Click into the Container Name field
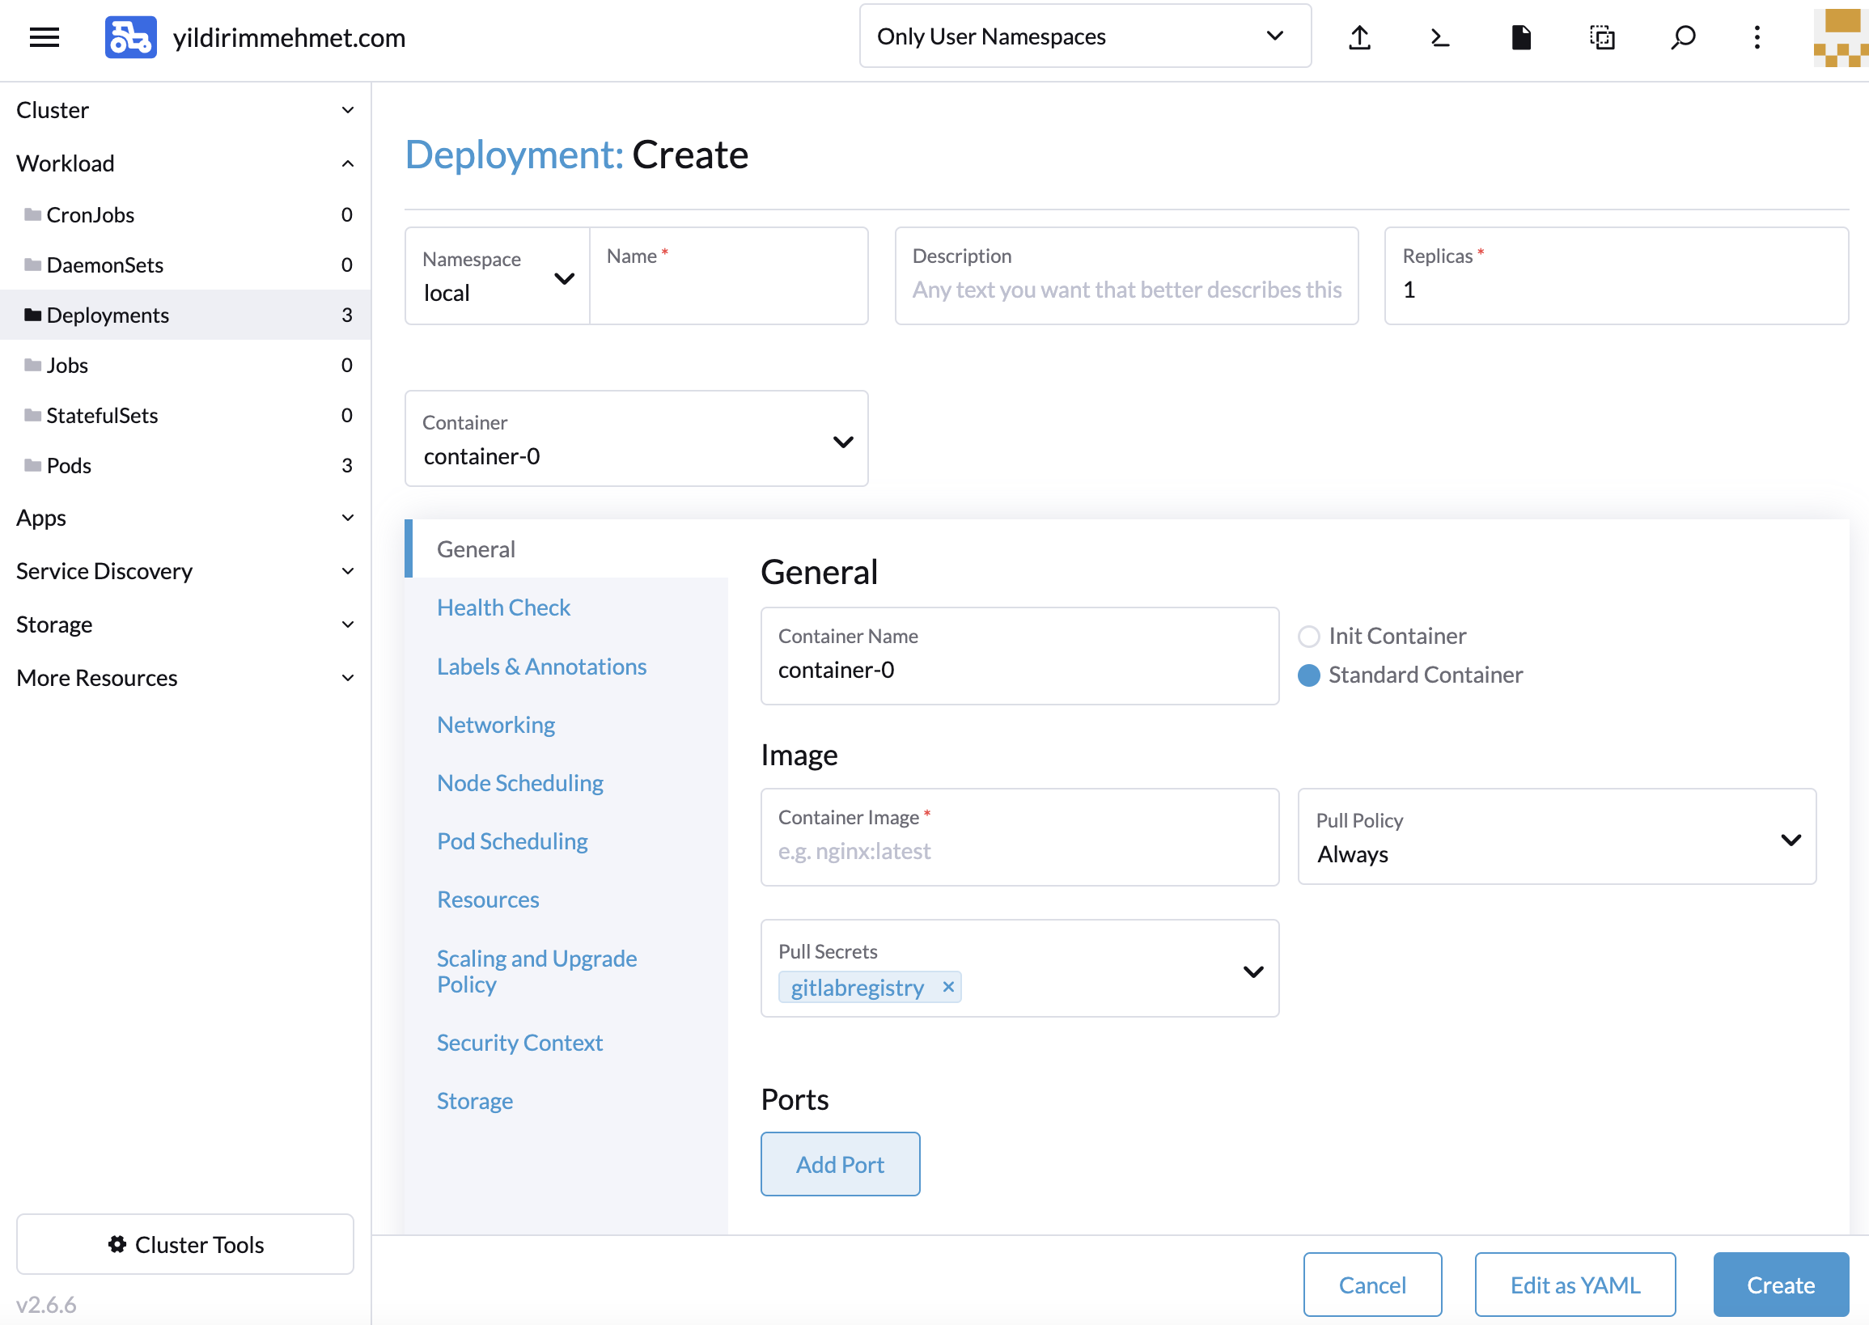1869x1325 pixels. 1019,656
